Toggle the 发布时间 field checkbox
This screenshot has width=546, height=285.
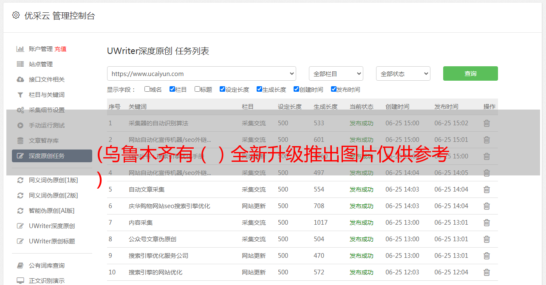[x=334, y=89]
